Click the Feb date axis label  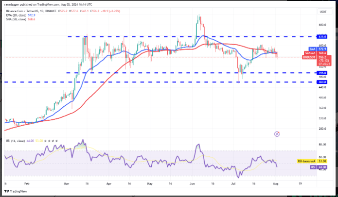click(x=27, y=184)
